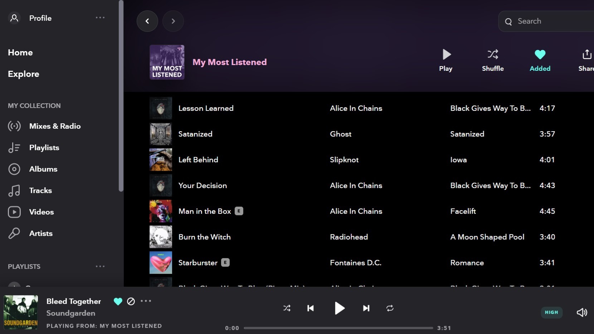Switch to the Home section
Image resolution: width=594 pixels, height=334 pixels.
pos(20,52)
